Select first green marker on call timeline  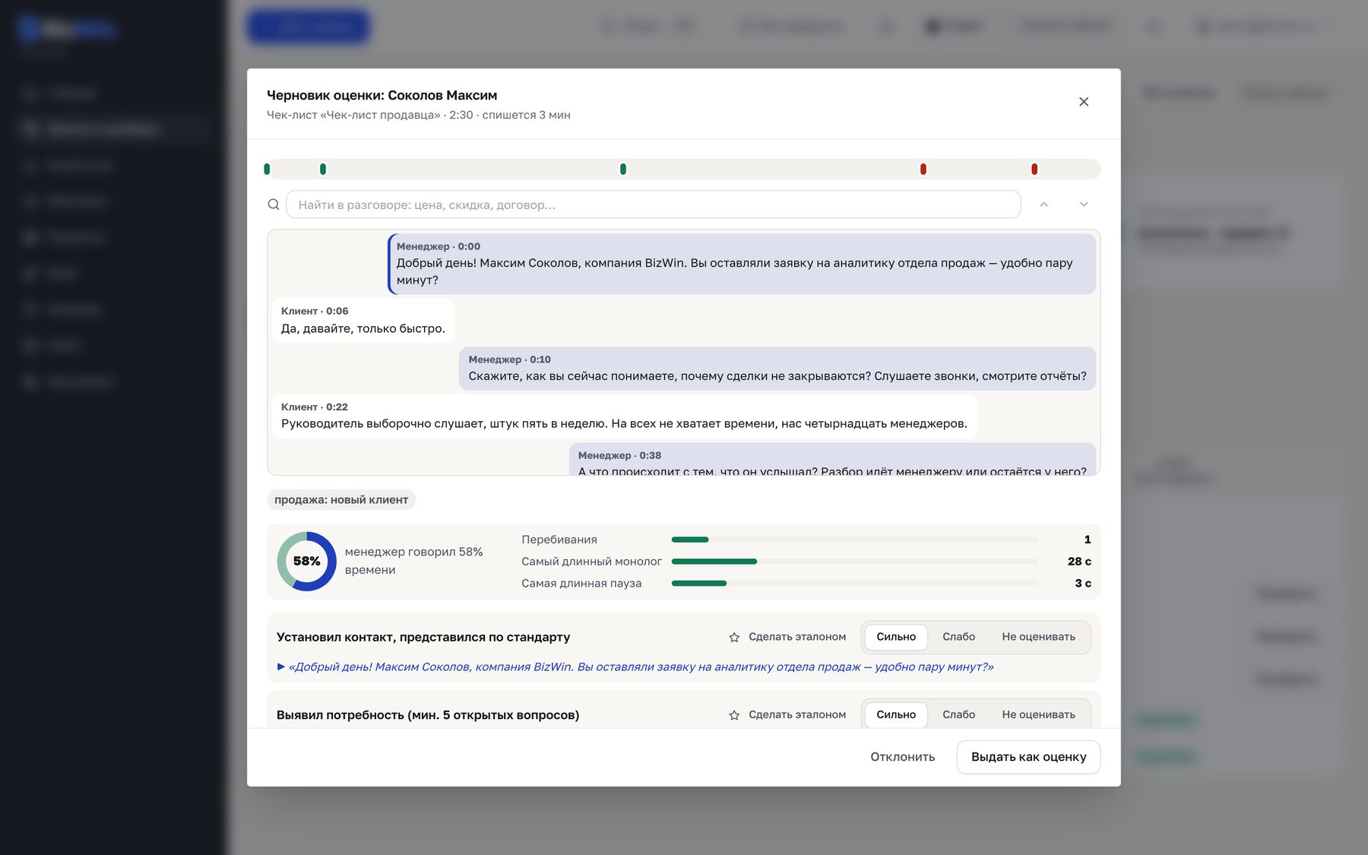click(267, 169)
